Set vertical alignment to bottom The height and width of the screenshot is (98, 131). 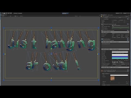click(123, 62)
